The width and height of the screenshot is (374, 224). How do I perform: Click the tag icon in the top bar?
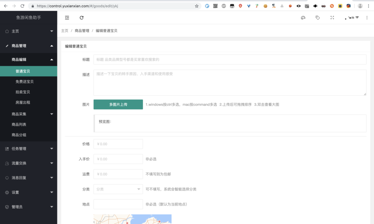pyautogui.click(x=317, y=18)
